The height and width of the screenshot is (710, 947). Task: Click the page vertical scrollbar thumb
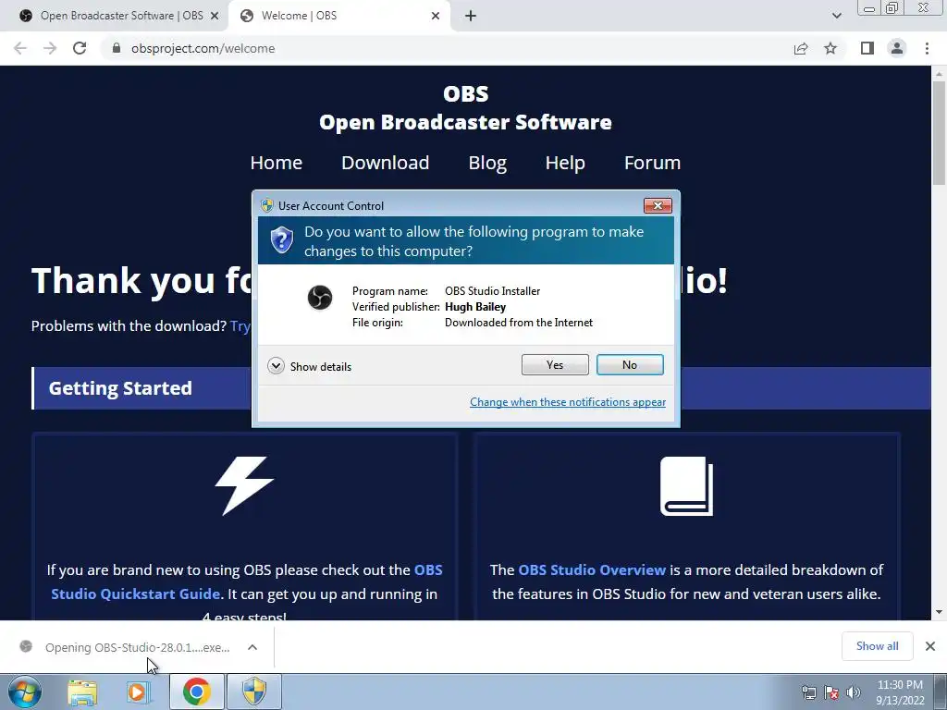click(939, 132)
